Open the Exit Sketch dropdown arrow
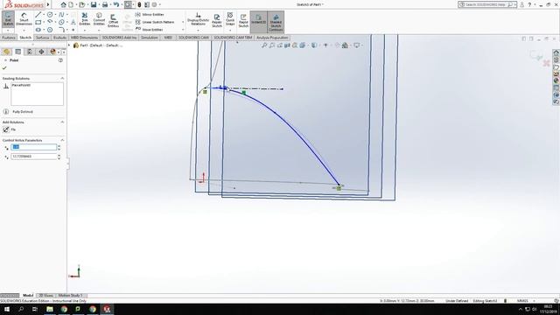The height and width of the screenshot is (315, 560). tap(8, 30)
